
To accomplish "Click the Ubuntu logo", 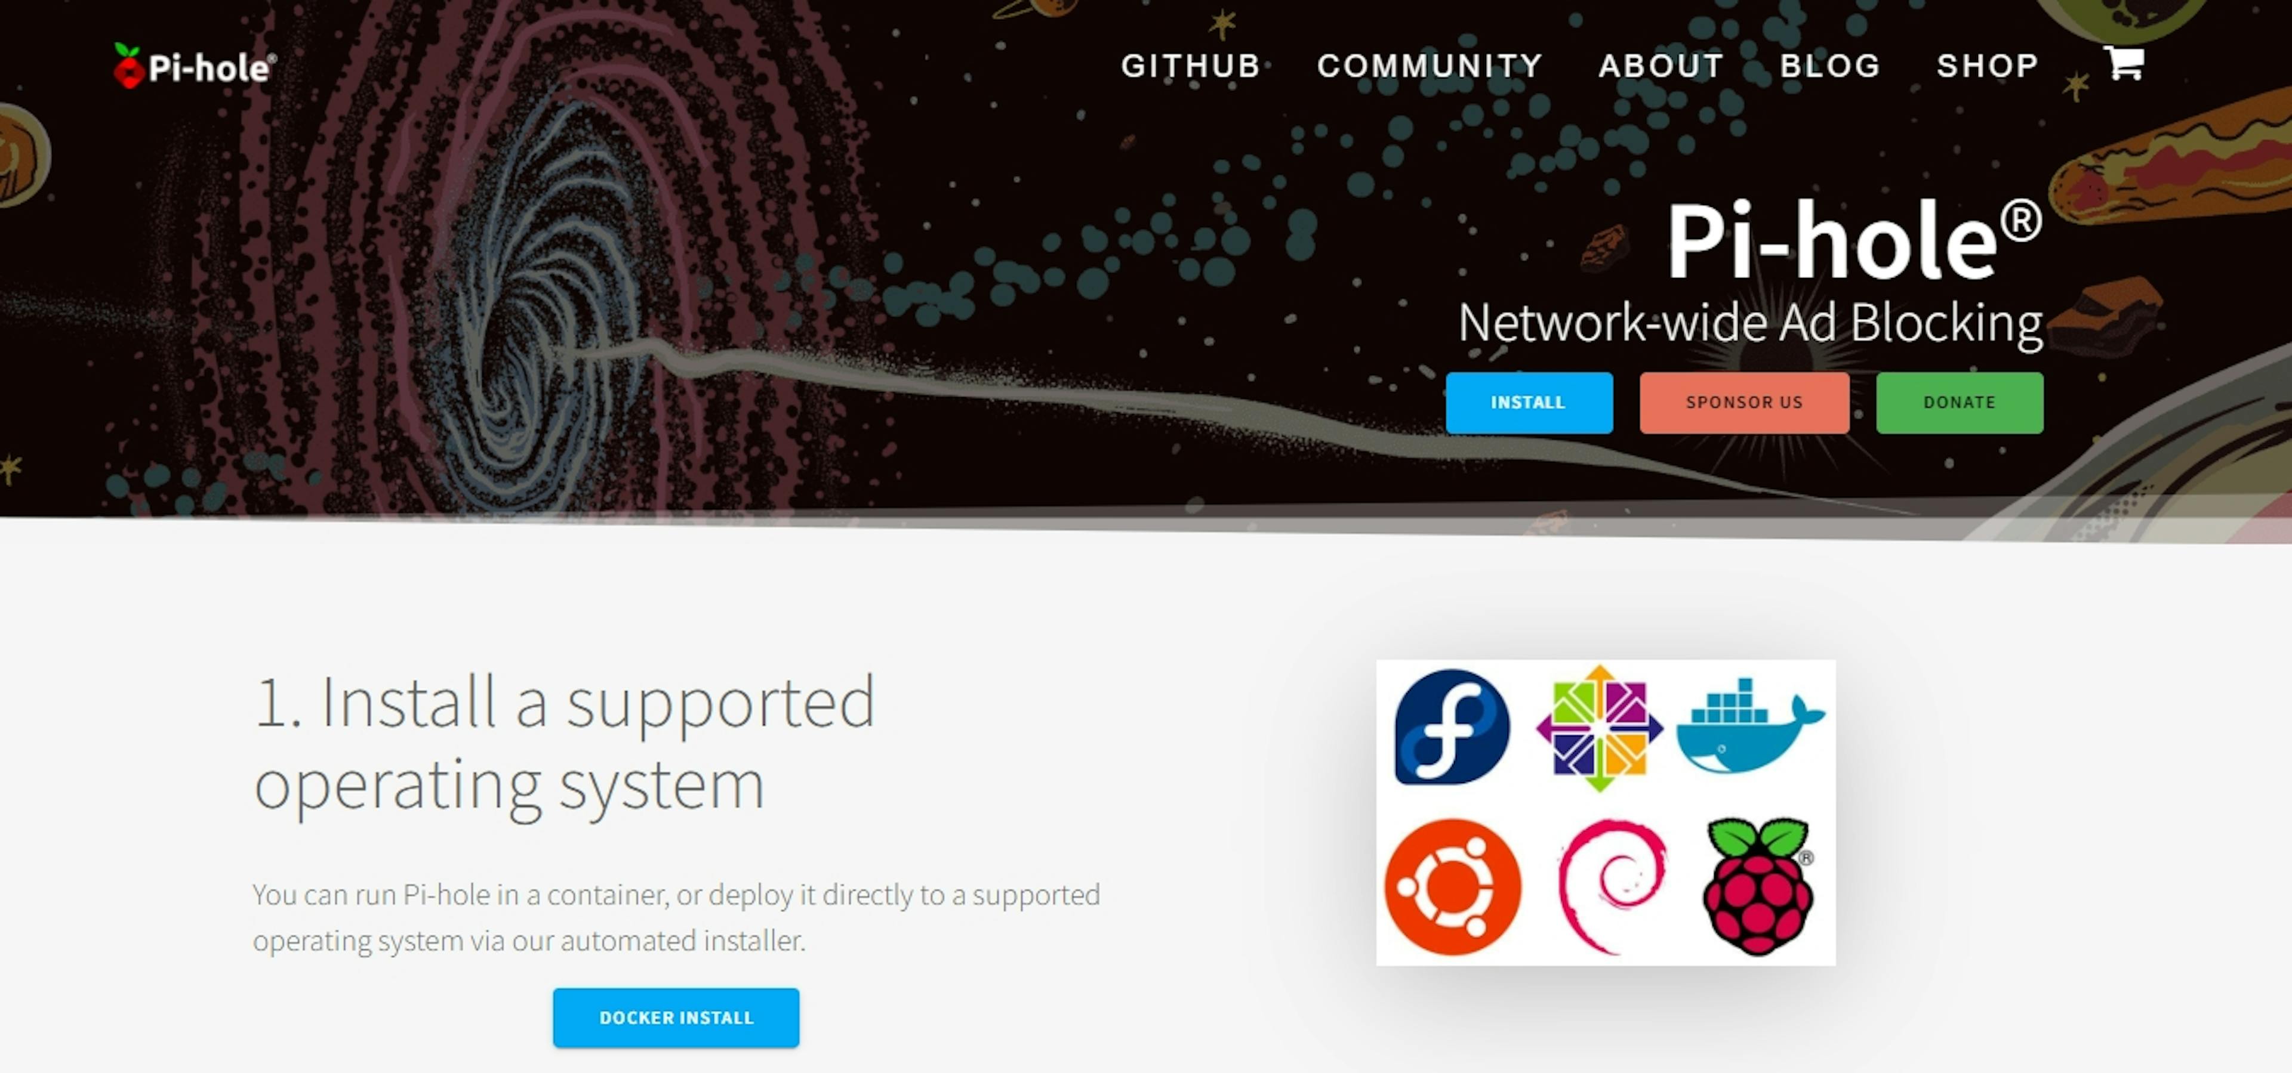I will [1453, 886].
